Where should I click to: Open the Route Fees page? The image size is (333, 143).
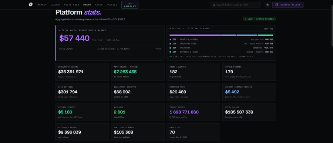coord(71,5)
